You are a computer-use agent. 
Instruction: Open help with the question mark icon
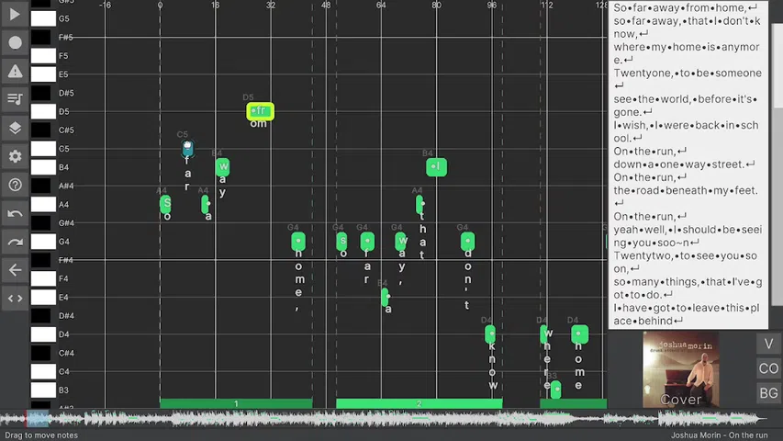(x=15, y=185)
